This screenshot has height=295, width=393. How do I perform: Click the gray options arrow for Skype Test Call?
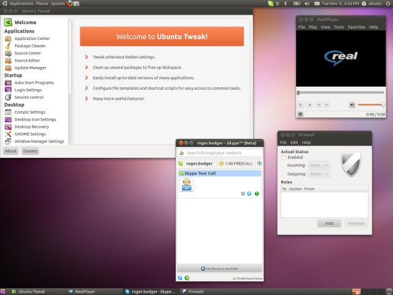click(243, 194)
